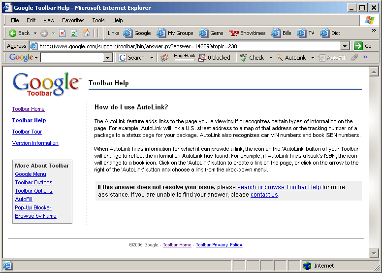The height and width of the screenshot is (273, 382).
Task: Click the Google Toolbar news icon
Action: point(164,58)
